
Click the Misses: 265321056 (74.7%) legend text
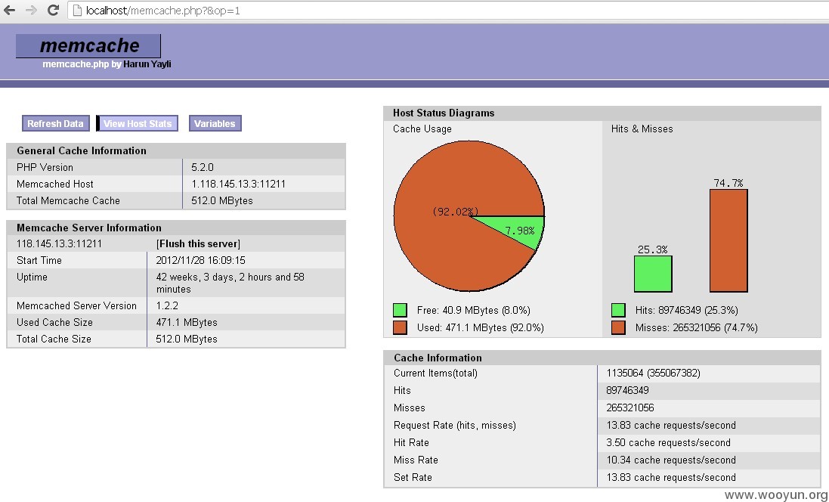click(x=696, y=328)
